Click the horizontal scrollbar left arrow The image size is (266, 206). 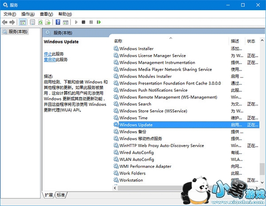click(x=115, y=188)
